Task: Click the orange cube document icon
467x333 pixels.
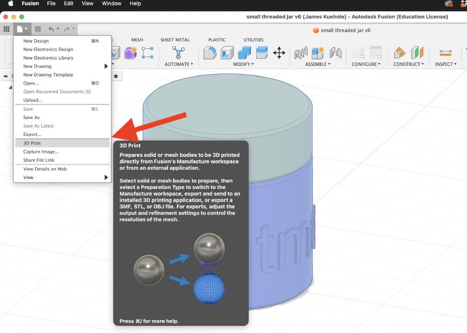Action: click(x=316, y=30)
